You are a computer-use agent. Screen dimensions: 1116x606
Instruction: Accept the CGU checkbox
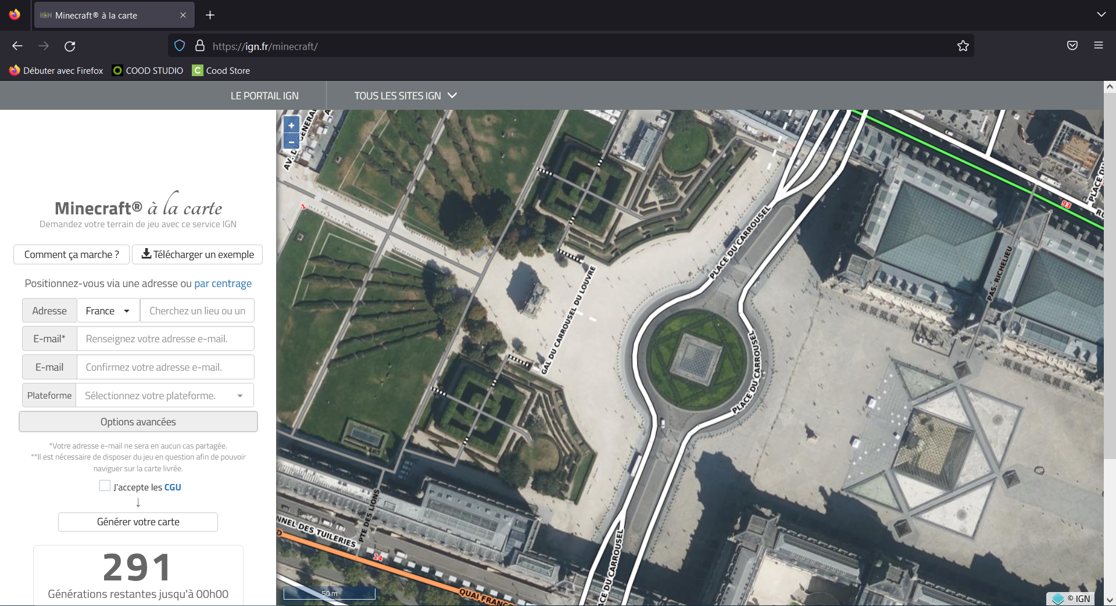(x=105, y=486)
